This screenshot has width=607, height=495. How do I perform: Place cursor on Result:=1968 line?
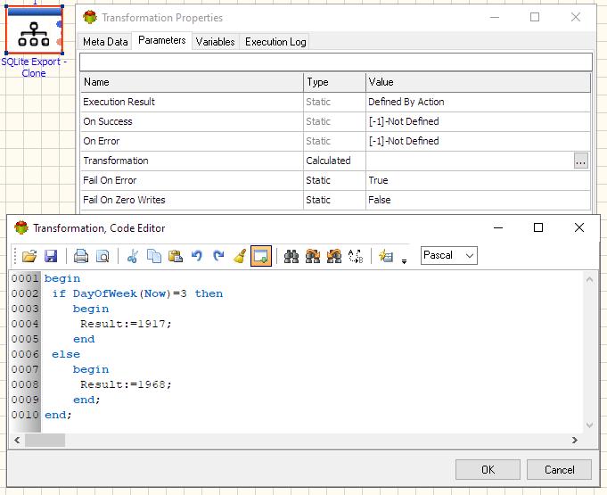126,384
